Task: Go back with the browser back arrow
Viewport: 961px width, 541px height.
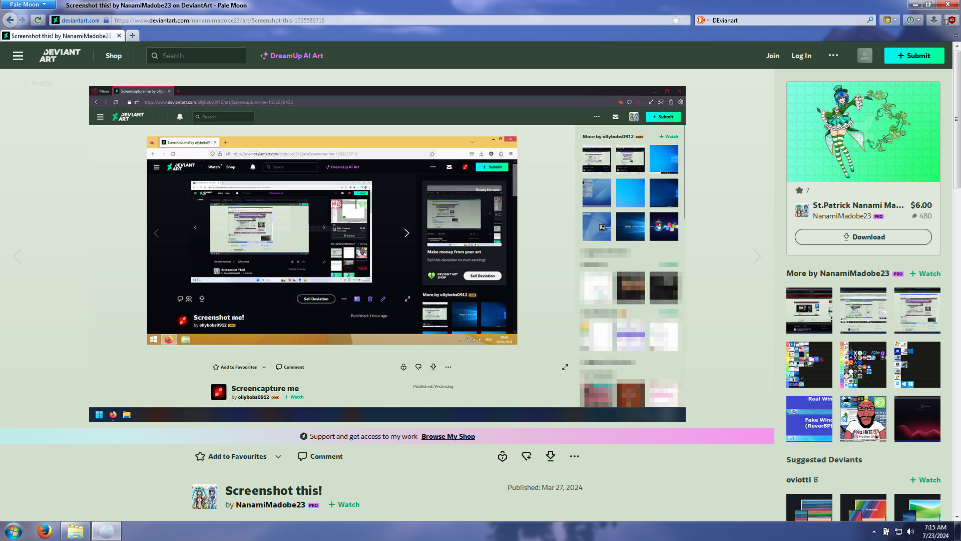Action: [10, 20]
